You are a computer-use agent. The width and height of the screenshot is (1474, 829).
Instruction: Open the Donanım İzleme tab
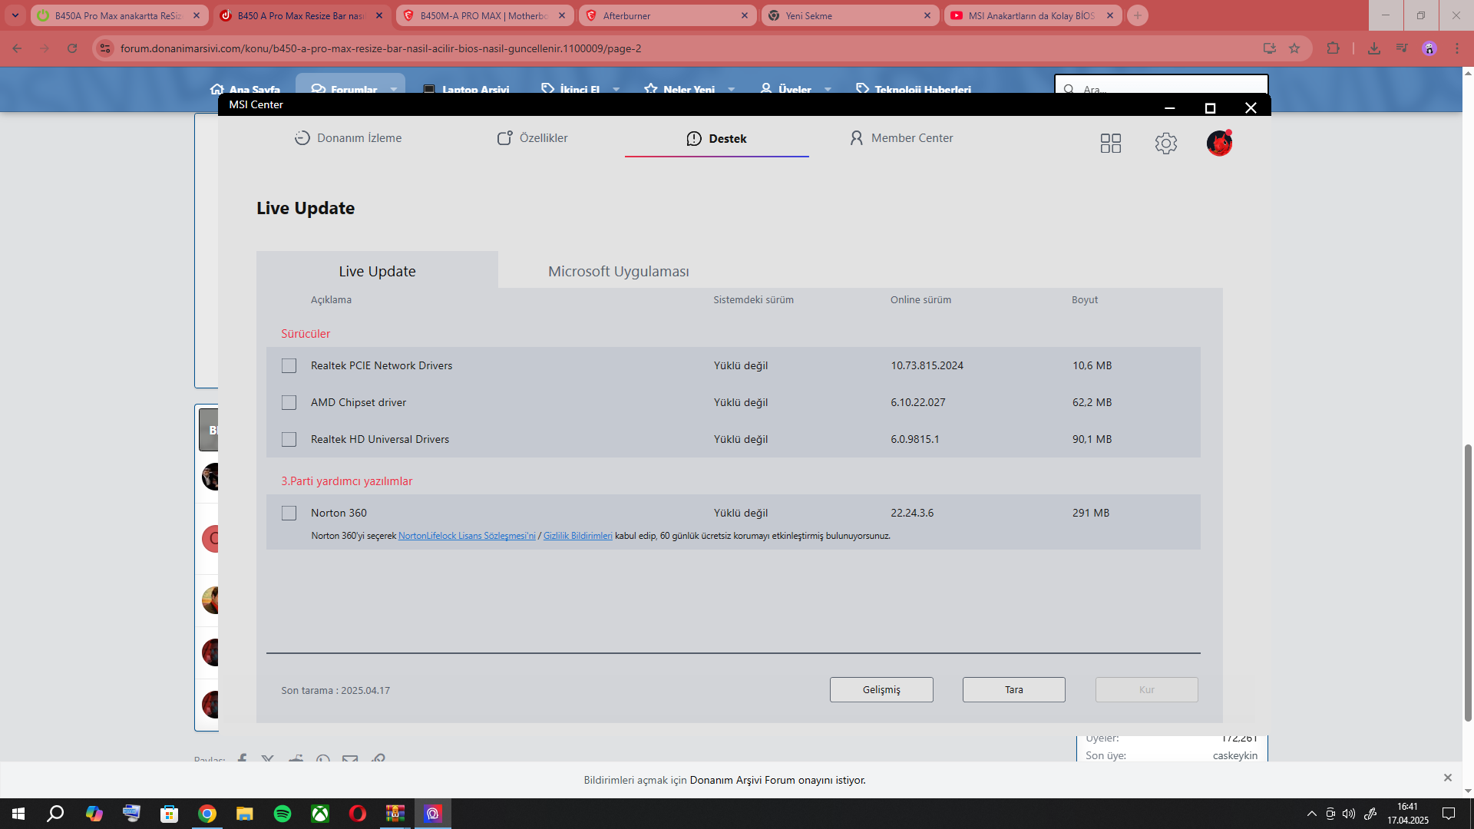(x=348, y=138)
